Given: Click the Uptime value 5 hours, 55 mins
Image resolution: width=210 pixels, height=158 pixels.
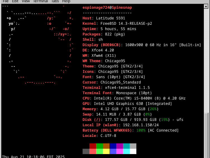Looking at the screenshot, I should click(118, 29).
